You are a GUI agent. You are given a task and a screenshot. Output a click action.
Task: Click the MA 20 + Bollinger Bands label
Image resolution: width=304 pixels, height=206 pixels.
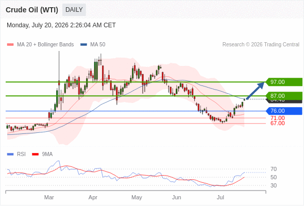click(x=45, y=45)
